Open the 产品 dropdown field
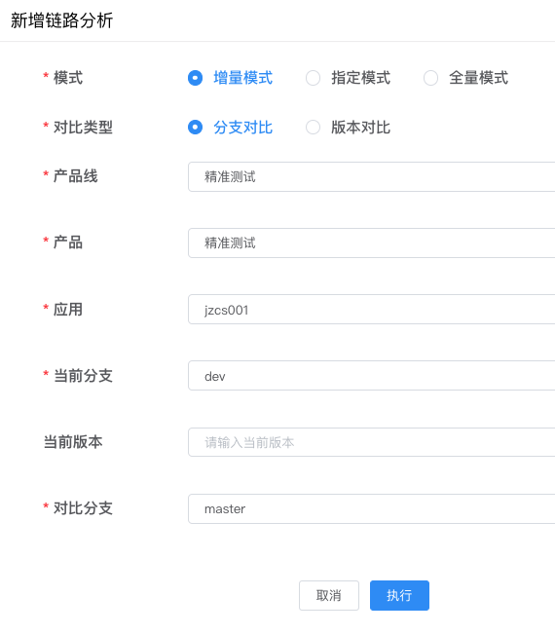This screenshot has height=634, width=555. (372, 243)
